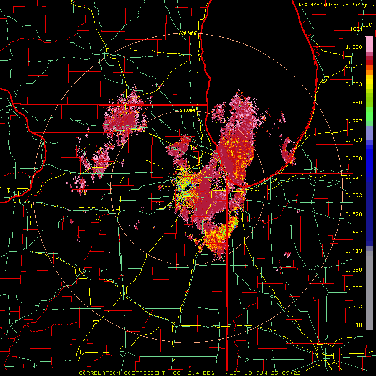Click the 0.840 legend value

tap(354, 103)
